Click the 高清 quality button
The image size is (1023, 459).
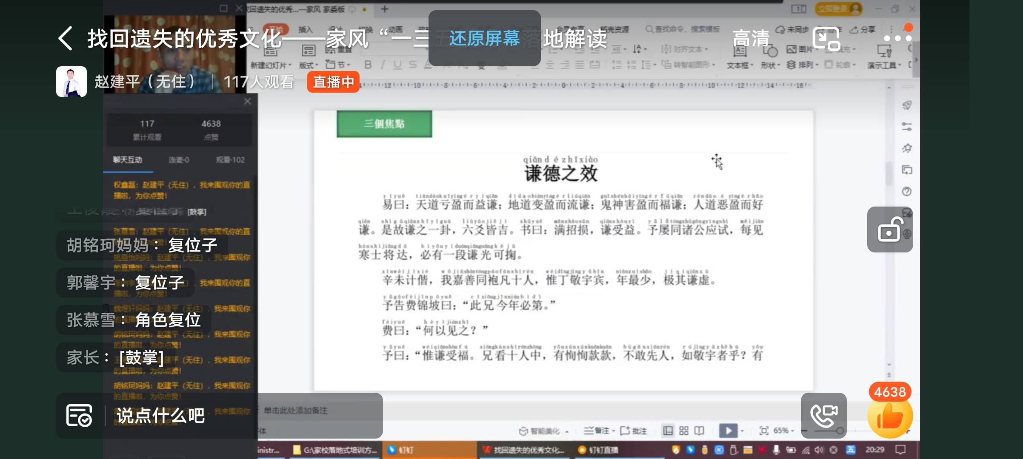tap(751, 38)
